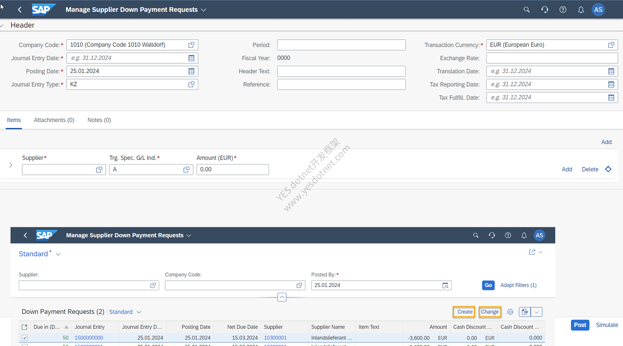Open Adapt Filters (1)
This screenshot has height=346, width=623.
(x=518, y=285)
